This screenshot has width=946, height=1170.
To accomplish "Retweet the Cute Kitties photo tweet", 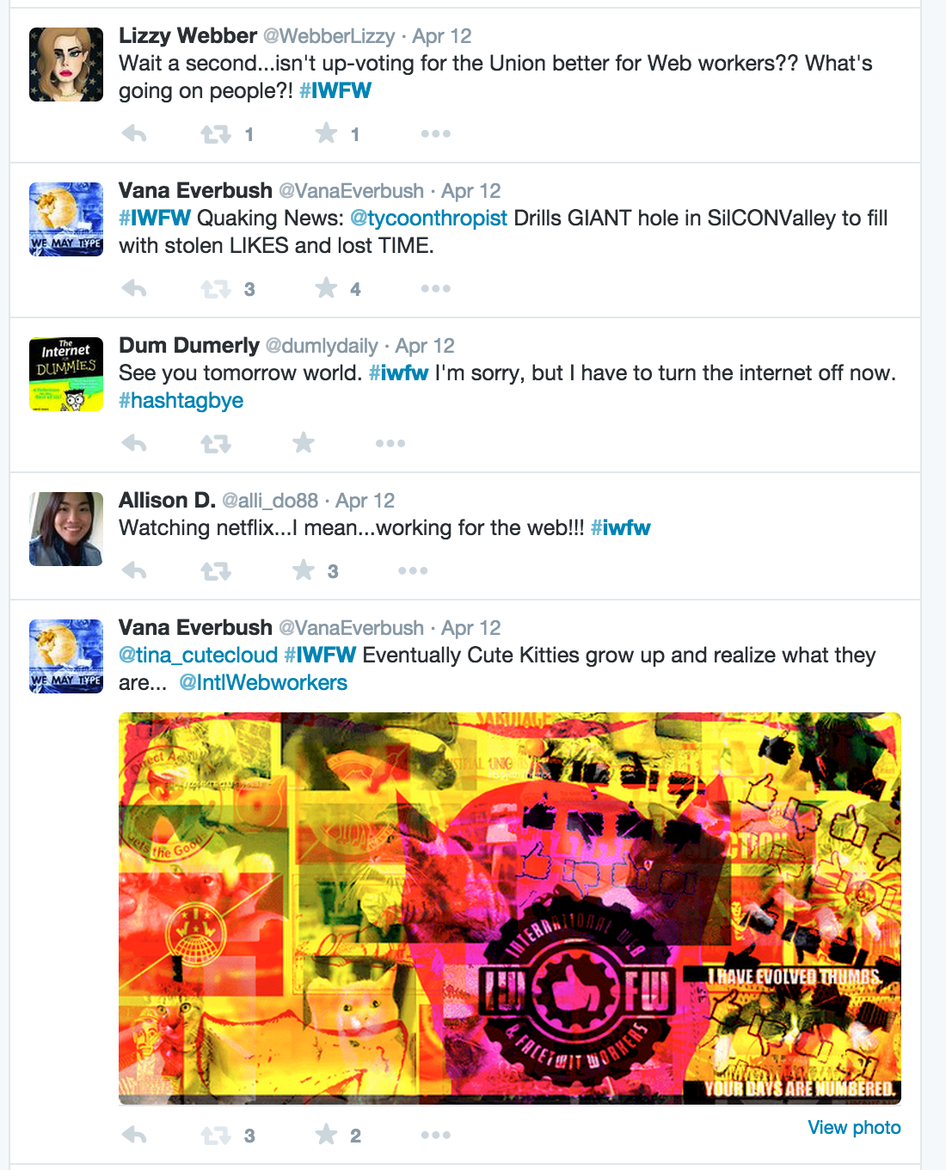I will click(216, 1135).
